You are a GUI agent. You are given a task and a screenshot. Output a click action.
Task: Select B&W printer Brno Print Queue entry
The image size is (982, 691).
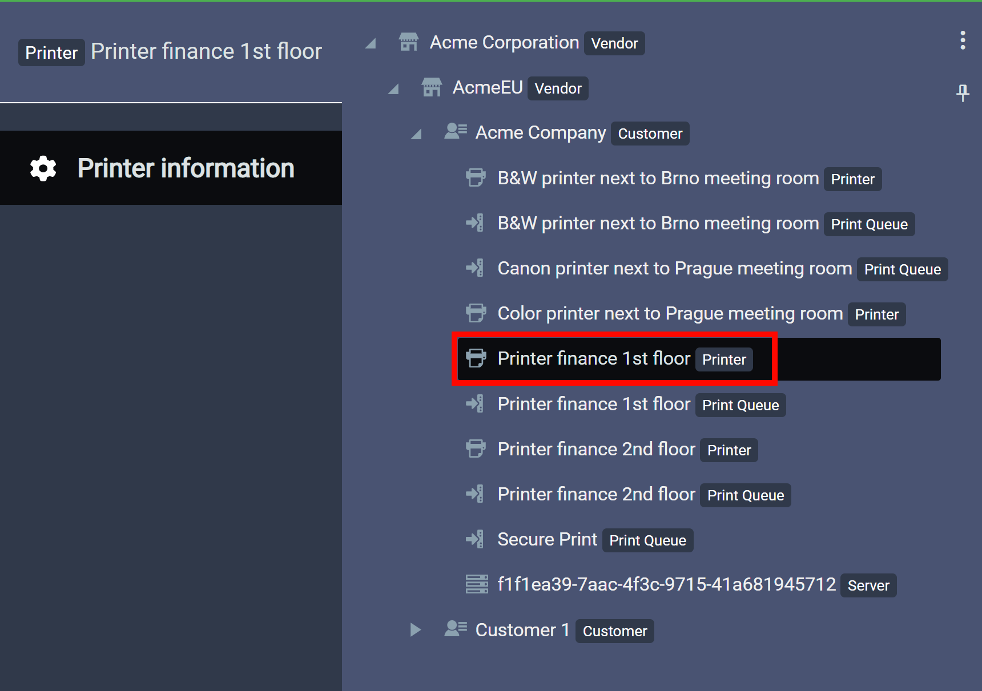[658, 223]
